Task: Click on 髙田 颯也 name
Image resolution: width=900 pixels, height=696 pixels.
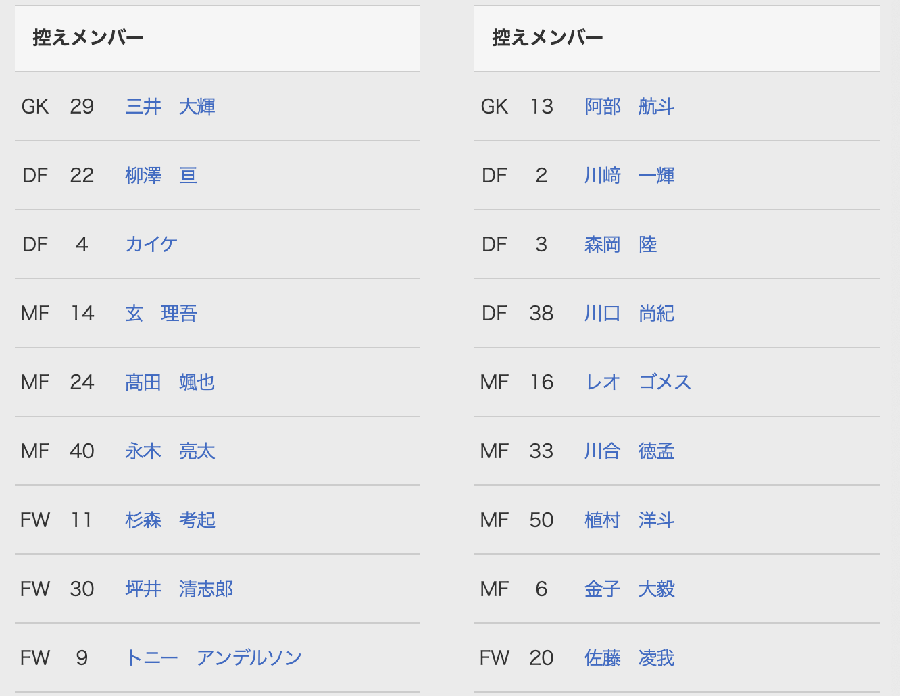Action: pyautogui.click(x=170, y=382)
